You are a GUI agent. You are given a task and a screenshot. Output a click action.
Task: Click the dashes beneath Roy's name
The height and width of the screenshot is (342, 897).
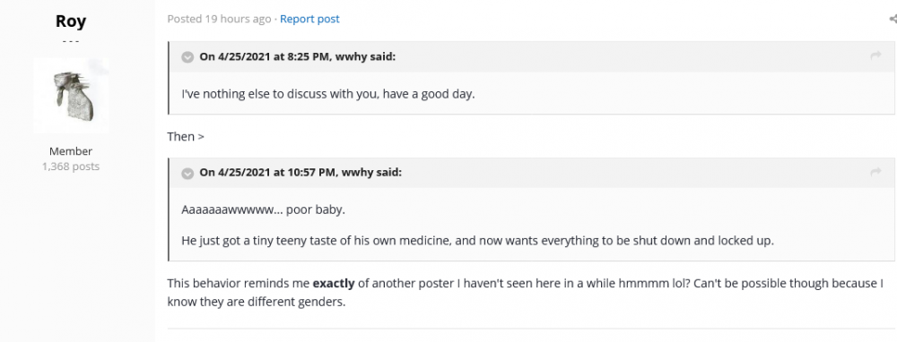tap(71, 42)
